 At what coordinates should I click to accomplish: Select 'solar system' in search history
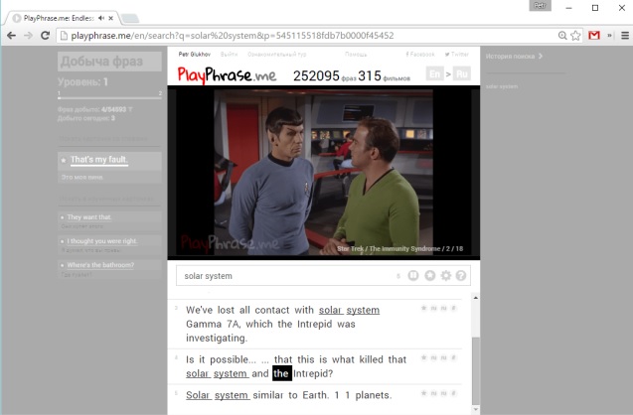pyautogui.click(x=502, y=86)
